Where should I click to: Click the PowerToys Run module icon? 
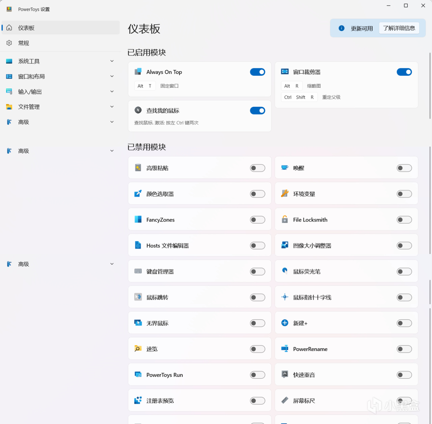(138, 374)
